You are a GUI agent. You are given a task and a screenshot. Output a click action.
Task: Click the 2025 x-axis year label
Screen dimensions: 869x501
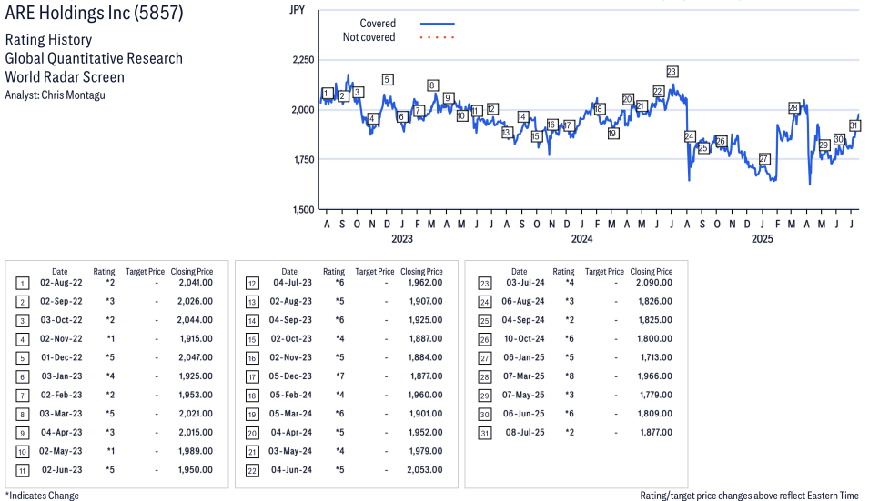[762, 238]
